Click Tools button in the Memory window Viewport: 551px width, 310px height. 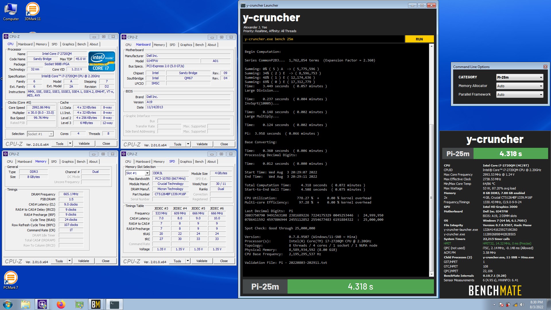[59, 261]
